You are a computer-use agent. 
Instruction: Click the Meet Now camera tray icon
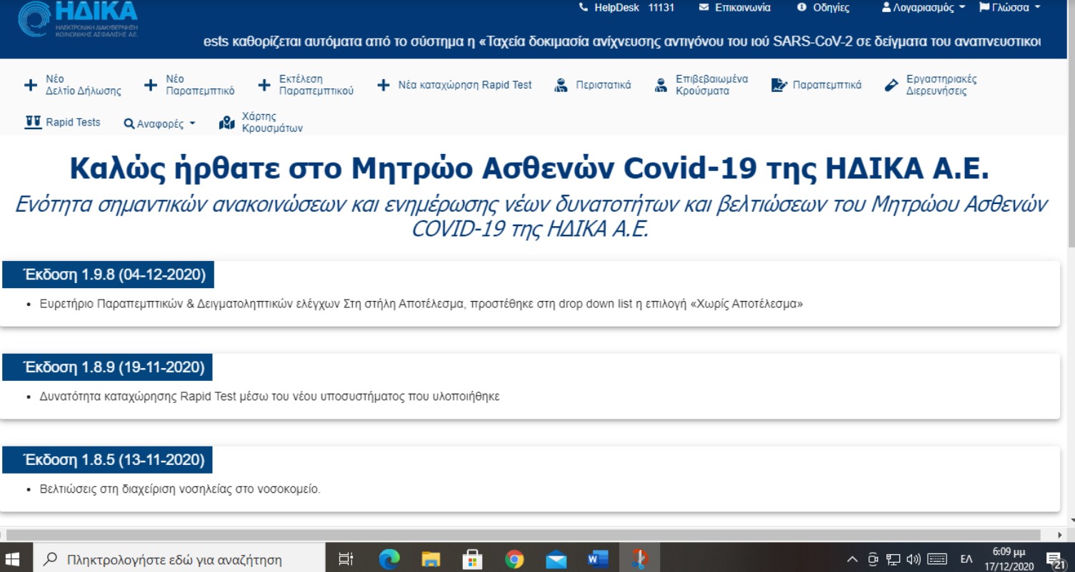(x=873, y=559)
